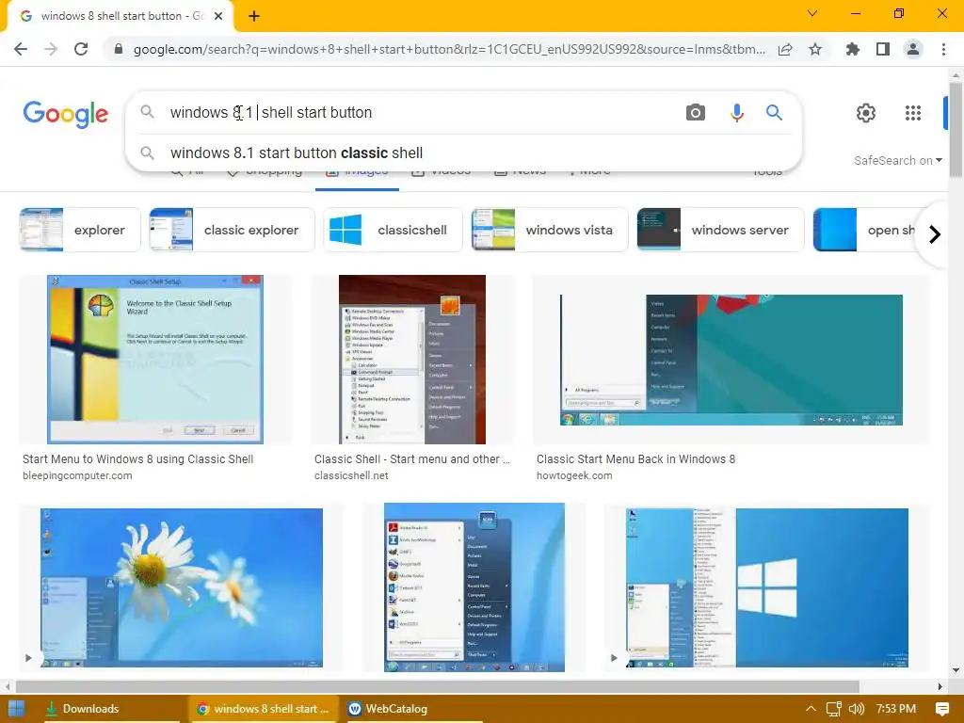Click the volume speaker tray icon
Viewport: 964px width, 723px height.
pyautogui.click(x=857, y=709)
